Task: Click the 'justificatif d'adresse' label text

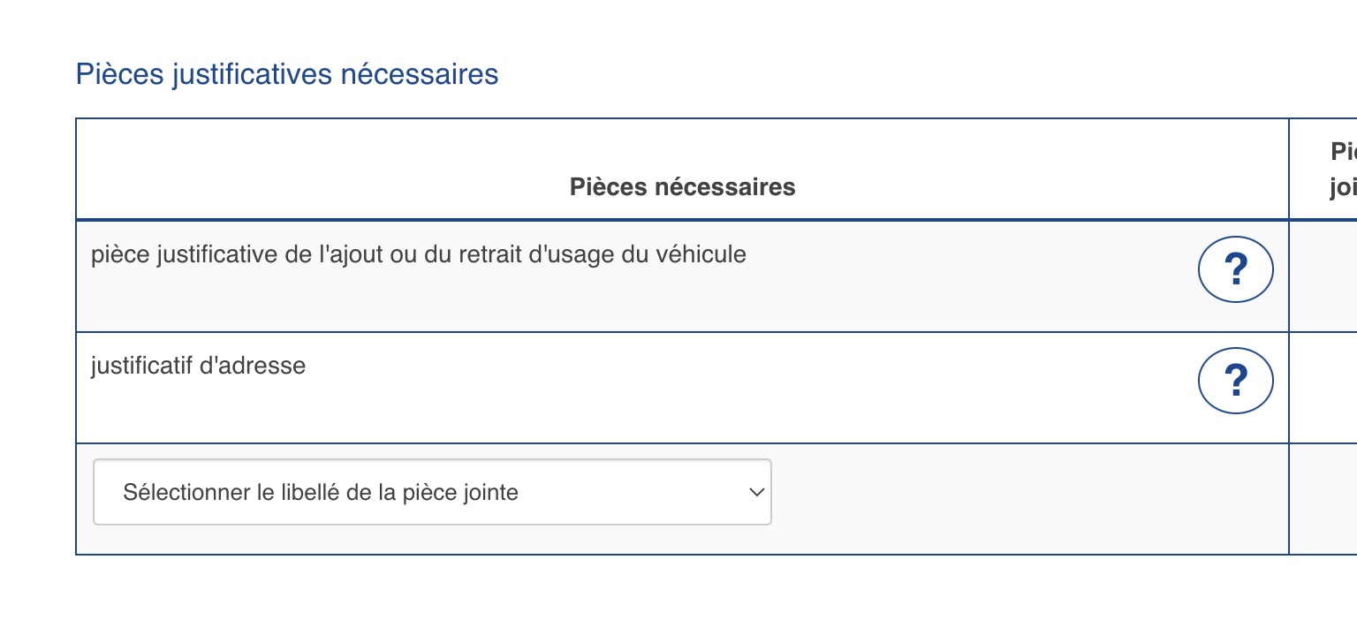Action: [x=198, y=366]
